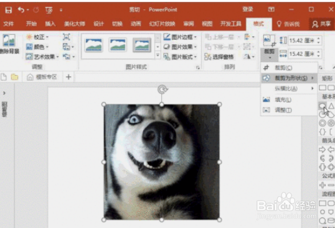Open Customize Quick Access Toolbar dropdown

[61, 10]
